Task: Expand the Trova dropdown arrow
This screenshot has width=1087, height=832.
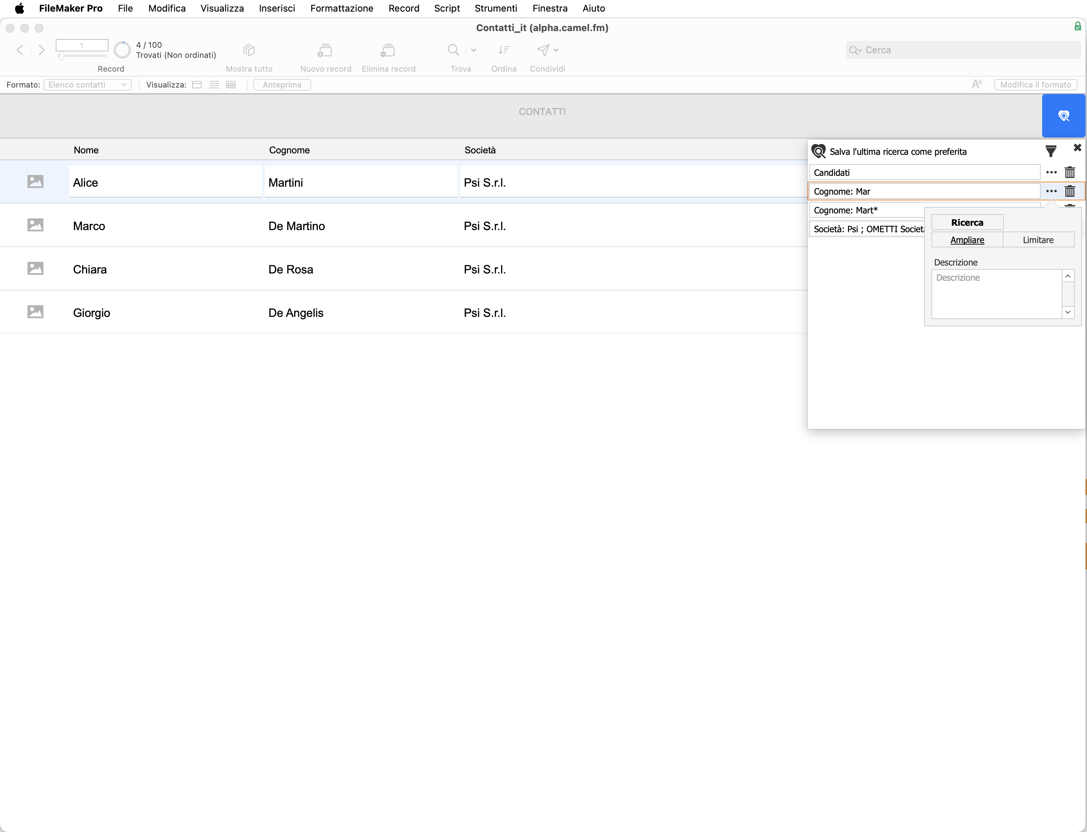Action: (474, 50)
